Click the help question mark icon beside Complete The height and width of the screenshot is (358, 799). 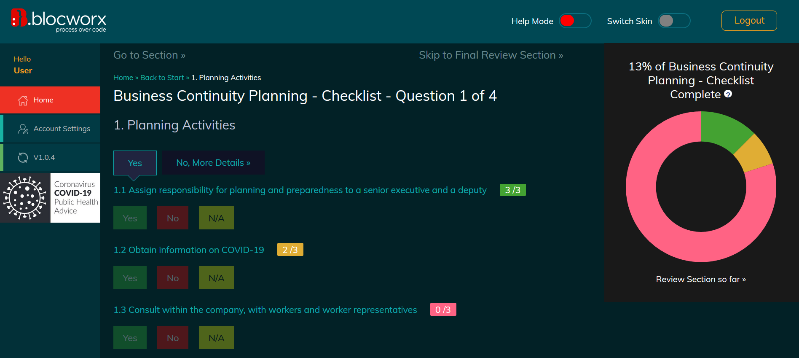click(x=728, y=94)
